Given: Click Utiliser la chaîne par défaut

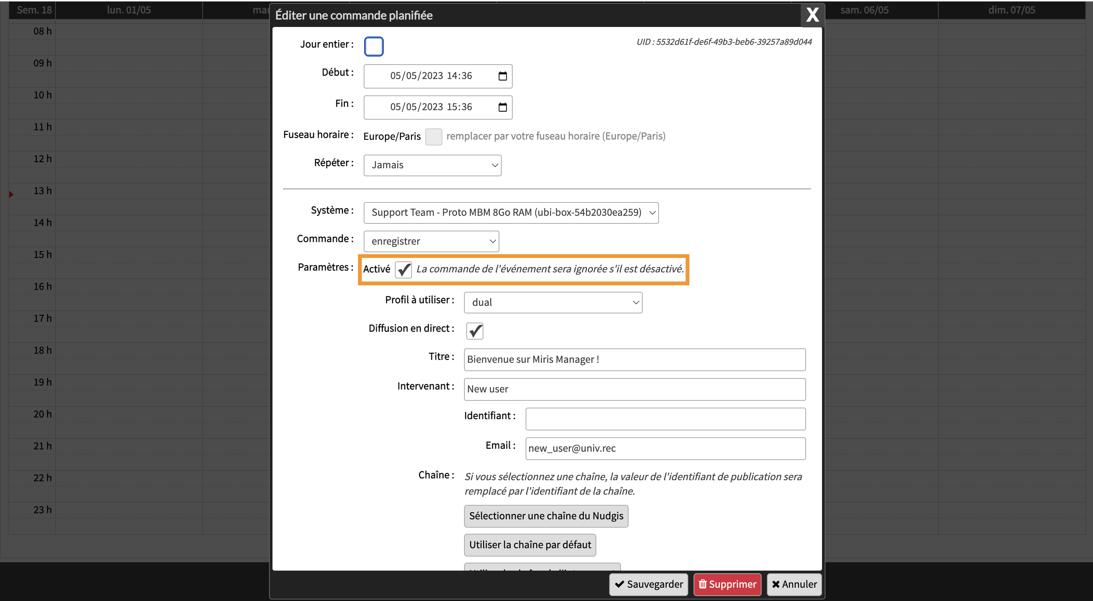Looking at the screenshot, I should (x=530, y=545).
